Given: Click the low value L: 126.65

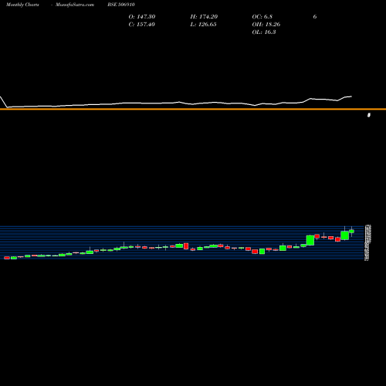Looking at the screenshot, I should click(204, 25).
